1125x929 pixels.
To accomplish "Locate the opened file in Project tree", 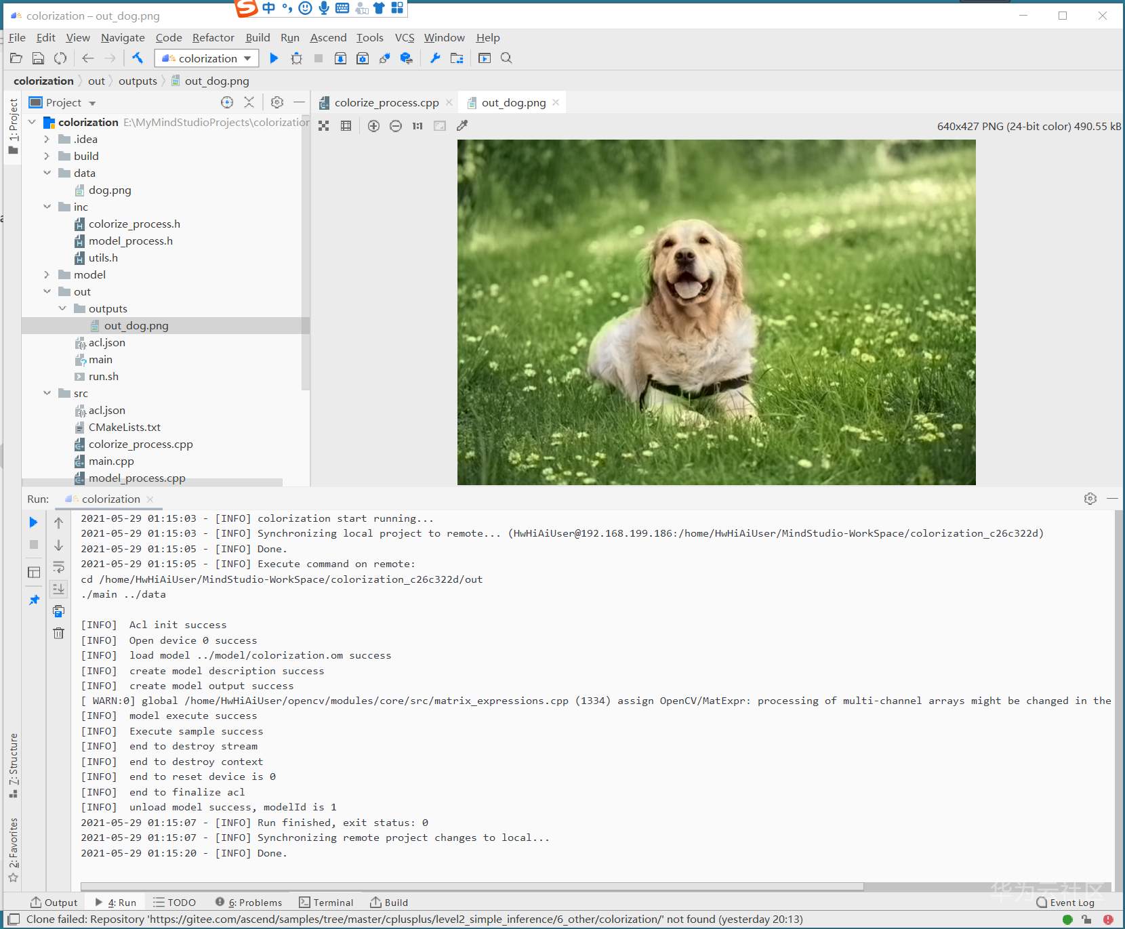I will click(227, 102).
